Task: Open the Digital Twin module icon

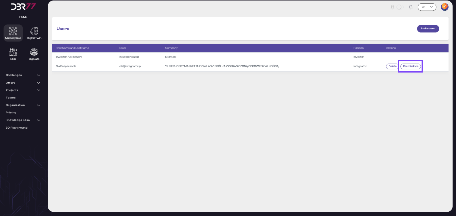Action: [x=34, y=33]
